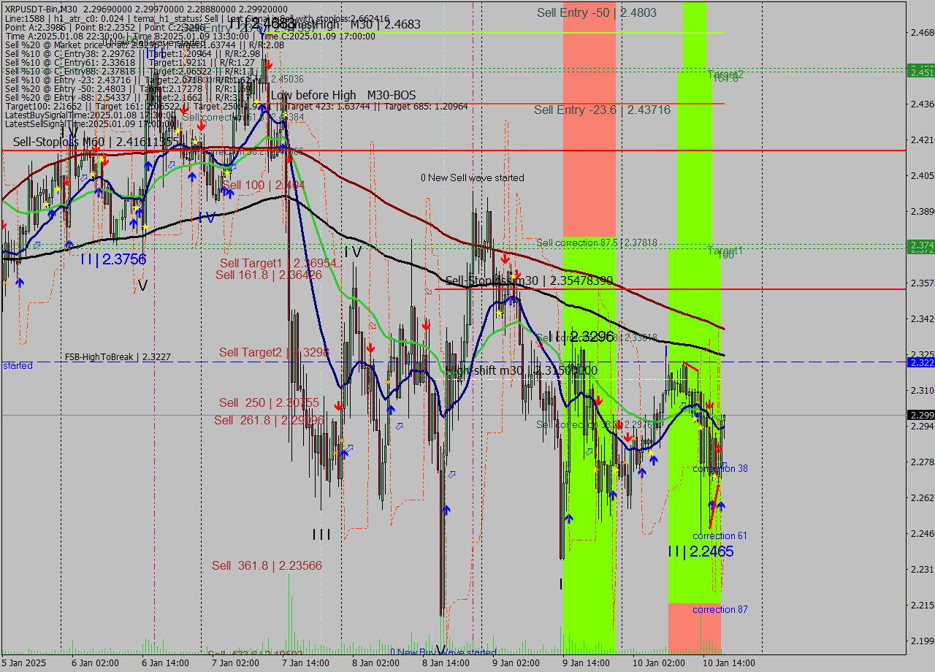This screenshot has height=672, width=935.
Task: Click the '7 Jan 14:00' time label
Action: tap(305, 663)
